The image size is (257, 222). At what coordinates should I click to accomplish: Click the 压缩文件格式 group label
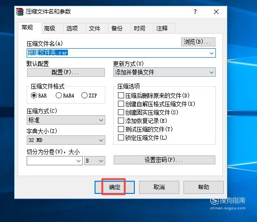point(48,86)
